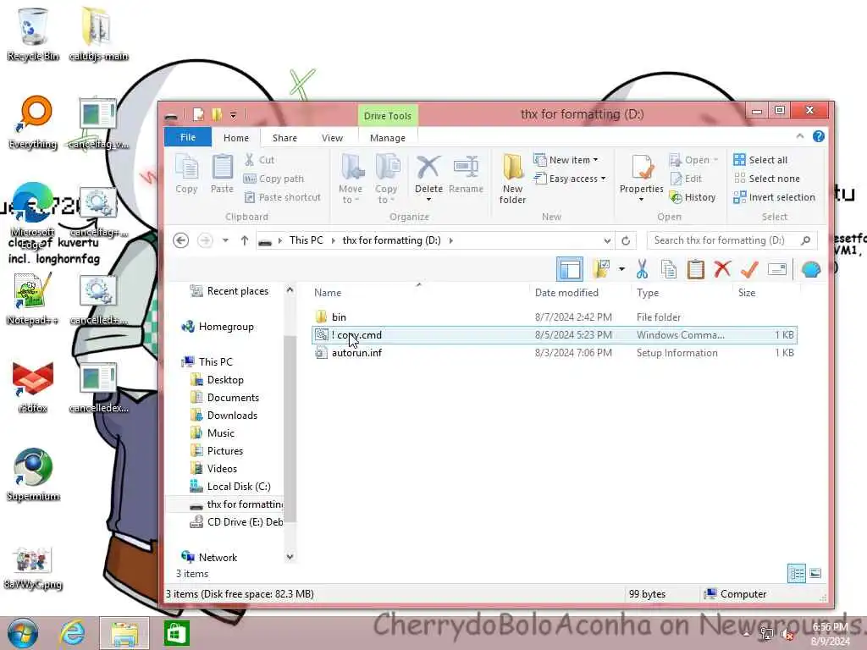This screenshot has width=867, height=650.
Task: Open the Customize Quick Access Toolbar dropdown
Action: [234, 115]
